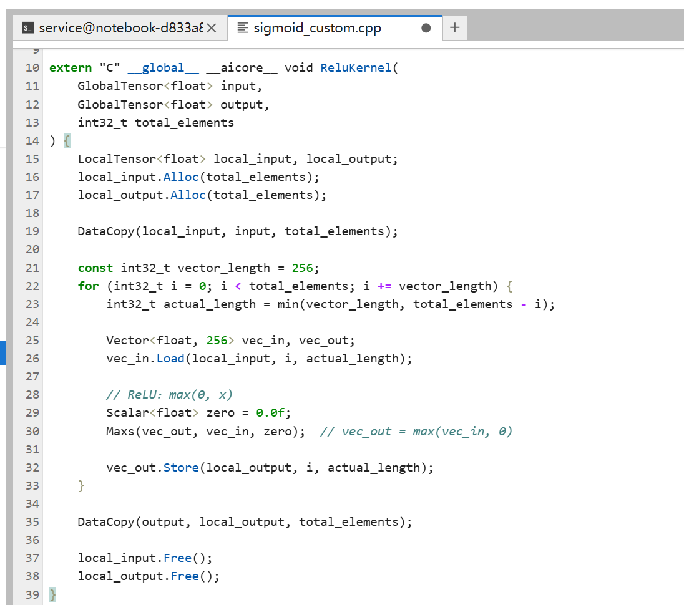The image size is (684, 605).
Task: Click 'const' keyword on line 21
Action: pyautogui.click(x=95, y=268)
